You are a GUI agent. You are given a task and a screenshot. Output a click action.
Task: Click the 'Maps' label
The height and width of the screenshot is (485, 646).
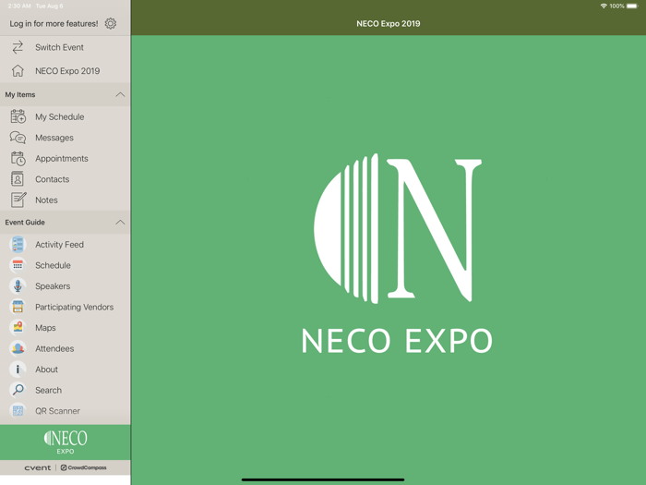tap(45, 328)
